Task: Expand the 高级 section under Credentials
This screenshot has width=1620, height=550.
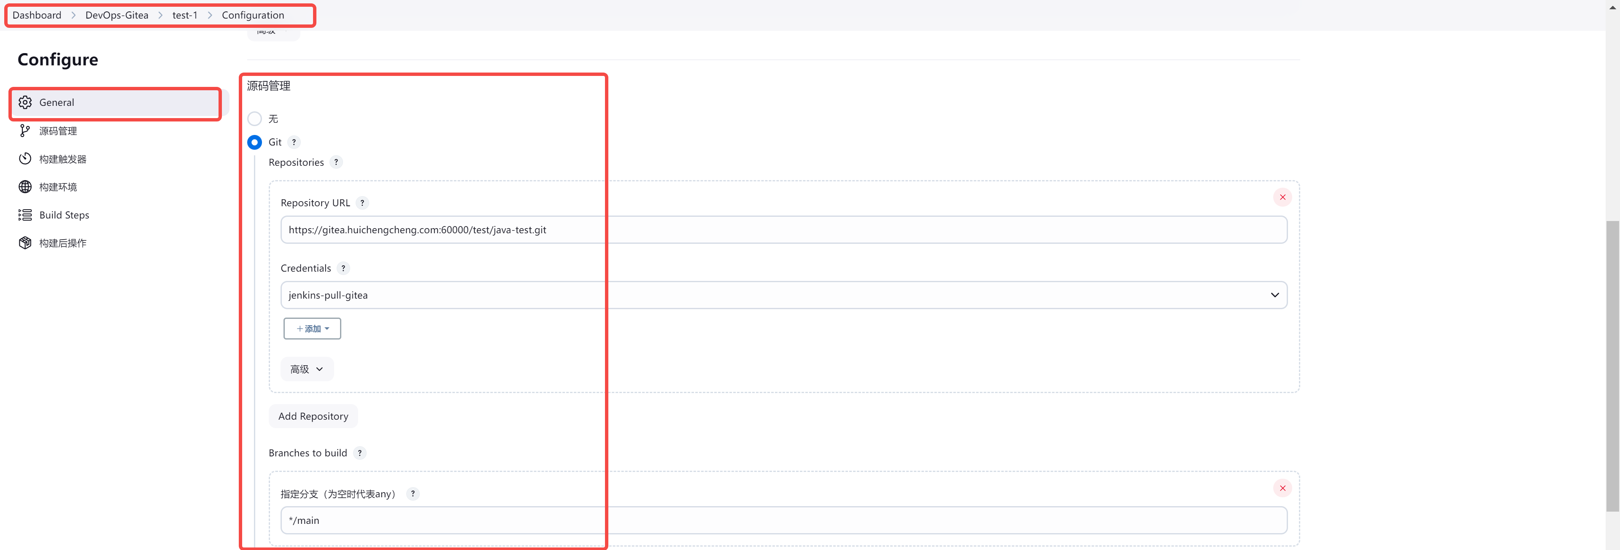Action: (x=307, y=369)
